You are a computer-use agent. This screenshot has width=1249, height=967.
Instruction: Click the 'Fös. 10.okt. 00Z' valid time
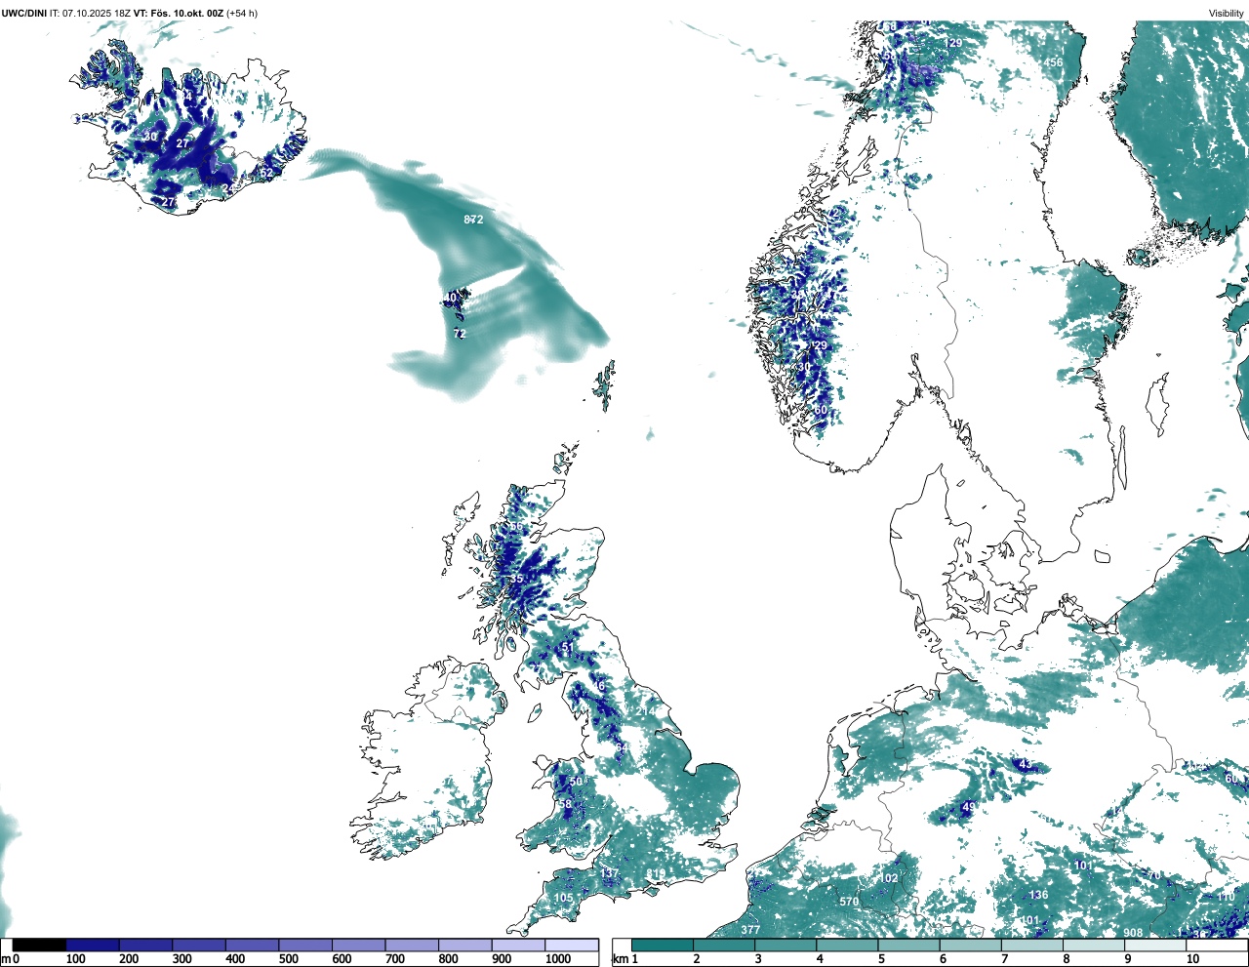coord(185,13)
